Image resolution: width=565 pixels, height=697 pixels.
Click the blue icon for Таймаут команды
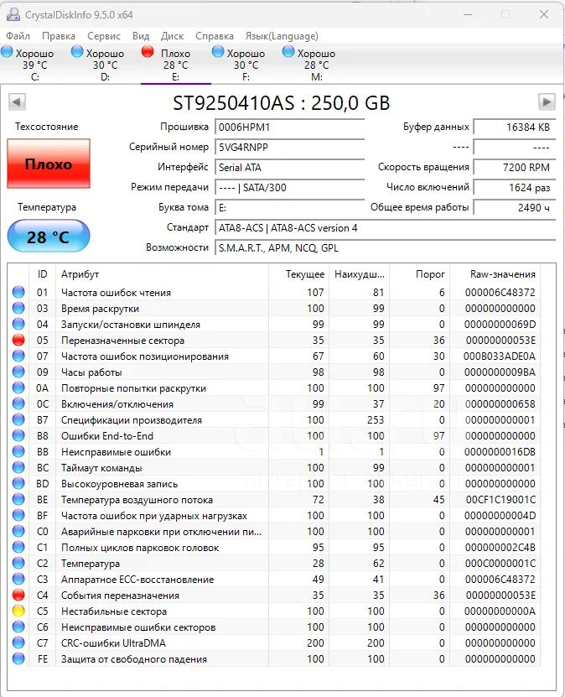coord(18,468)
